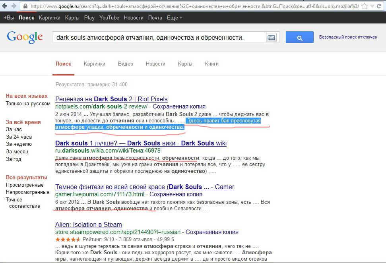Image resolution: width=386 pixels, height=263 pixels.
Task: Open Новости in the black top bar
Action: point(134,18)
